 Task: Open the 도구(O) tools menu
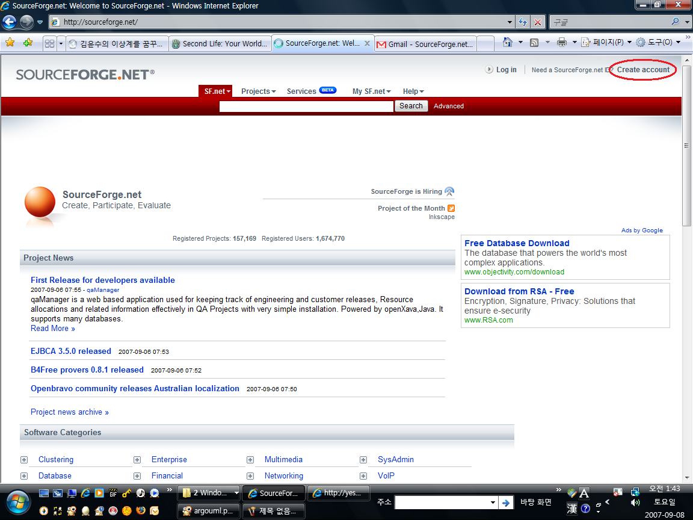pos(658,42)
